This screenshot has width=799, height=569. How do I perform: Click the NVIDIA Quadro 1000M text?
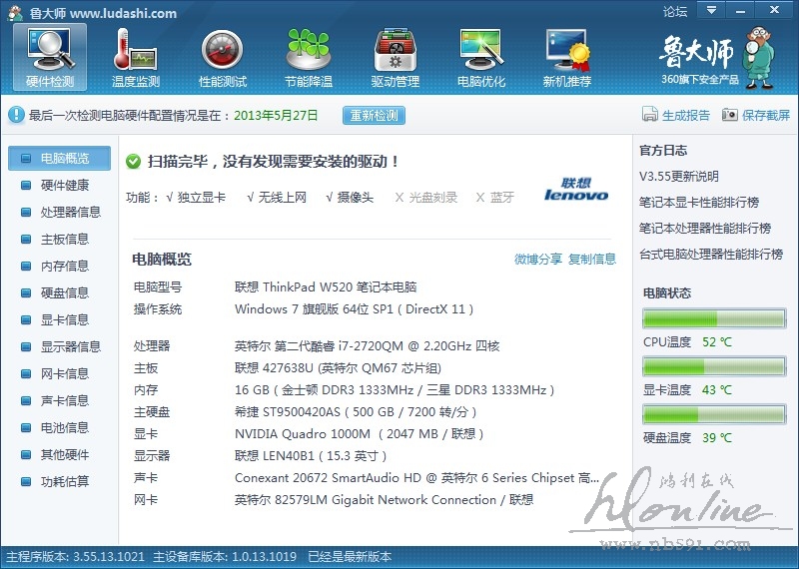pos(360,434)
